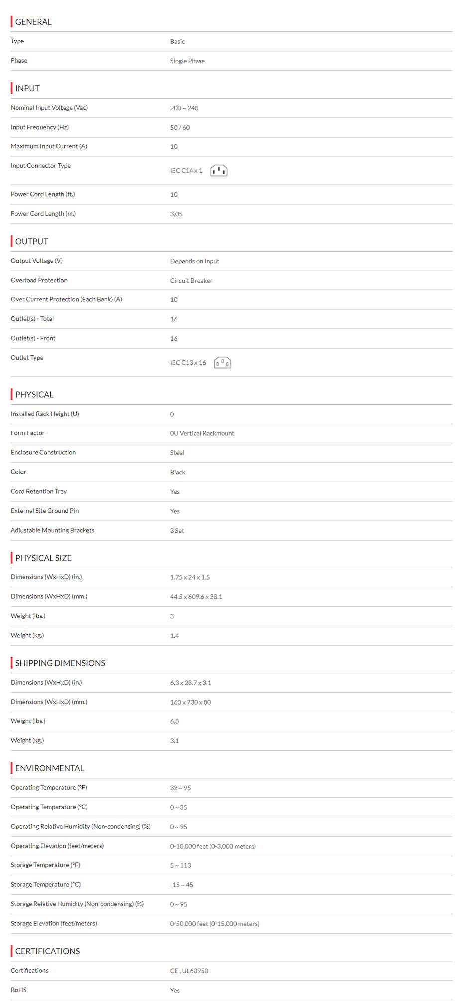Click the 'CE, UL60950' certifications value
The image size is (461, 1005).
189,971
